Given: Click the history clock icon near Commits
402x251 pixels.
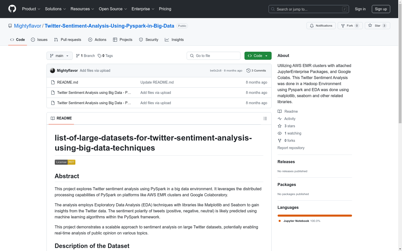Looking at the screenshot, I should [x=248, y=71].
